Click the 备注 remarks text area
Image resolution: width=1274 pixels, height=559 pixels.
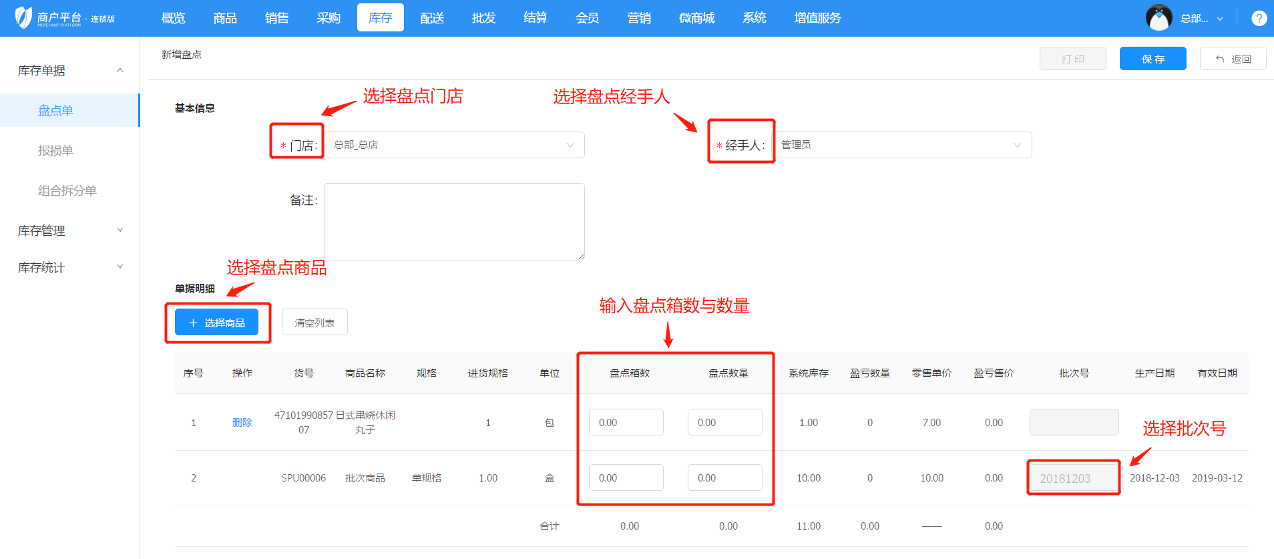454,222
